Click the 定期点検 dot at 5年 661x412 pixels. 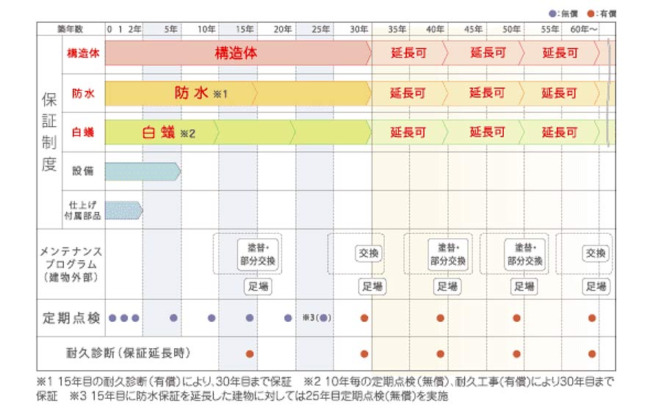tap(173, 318)
